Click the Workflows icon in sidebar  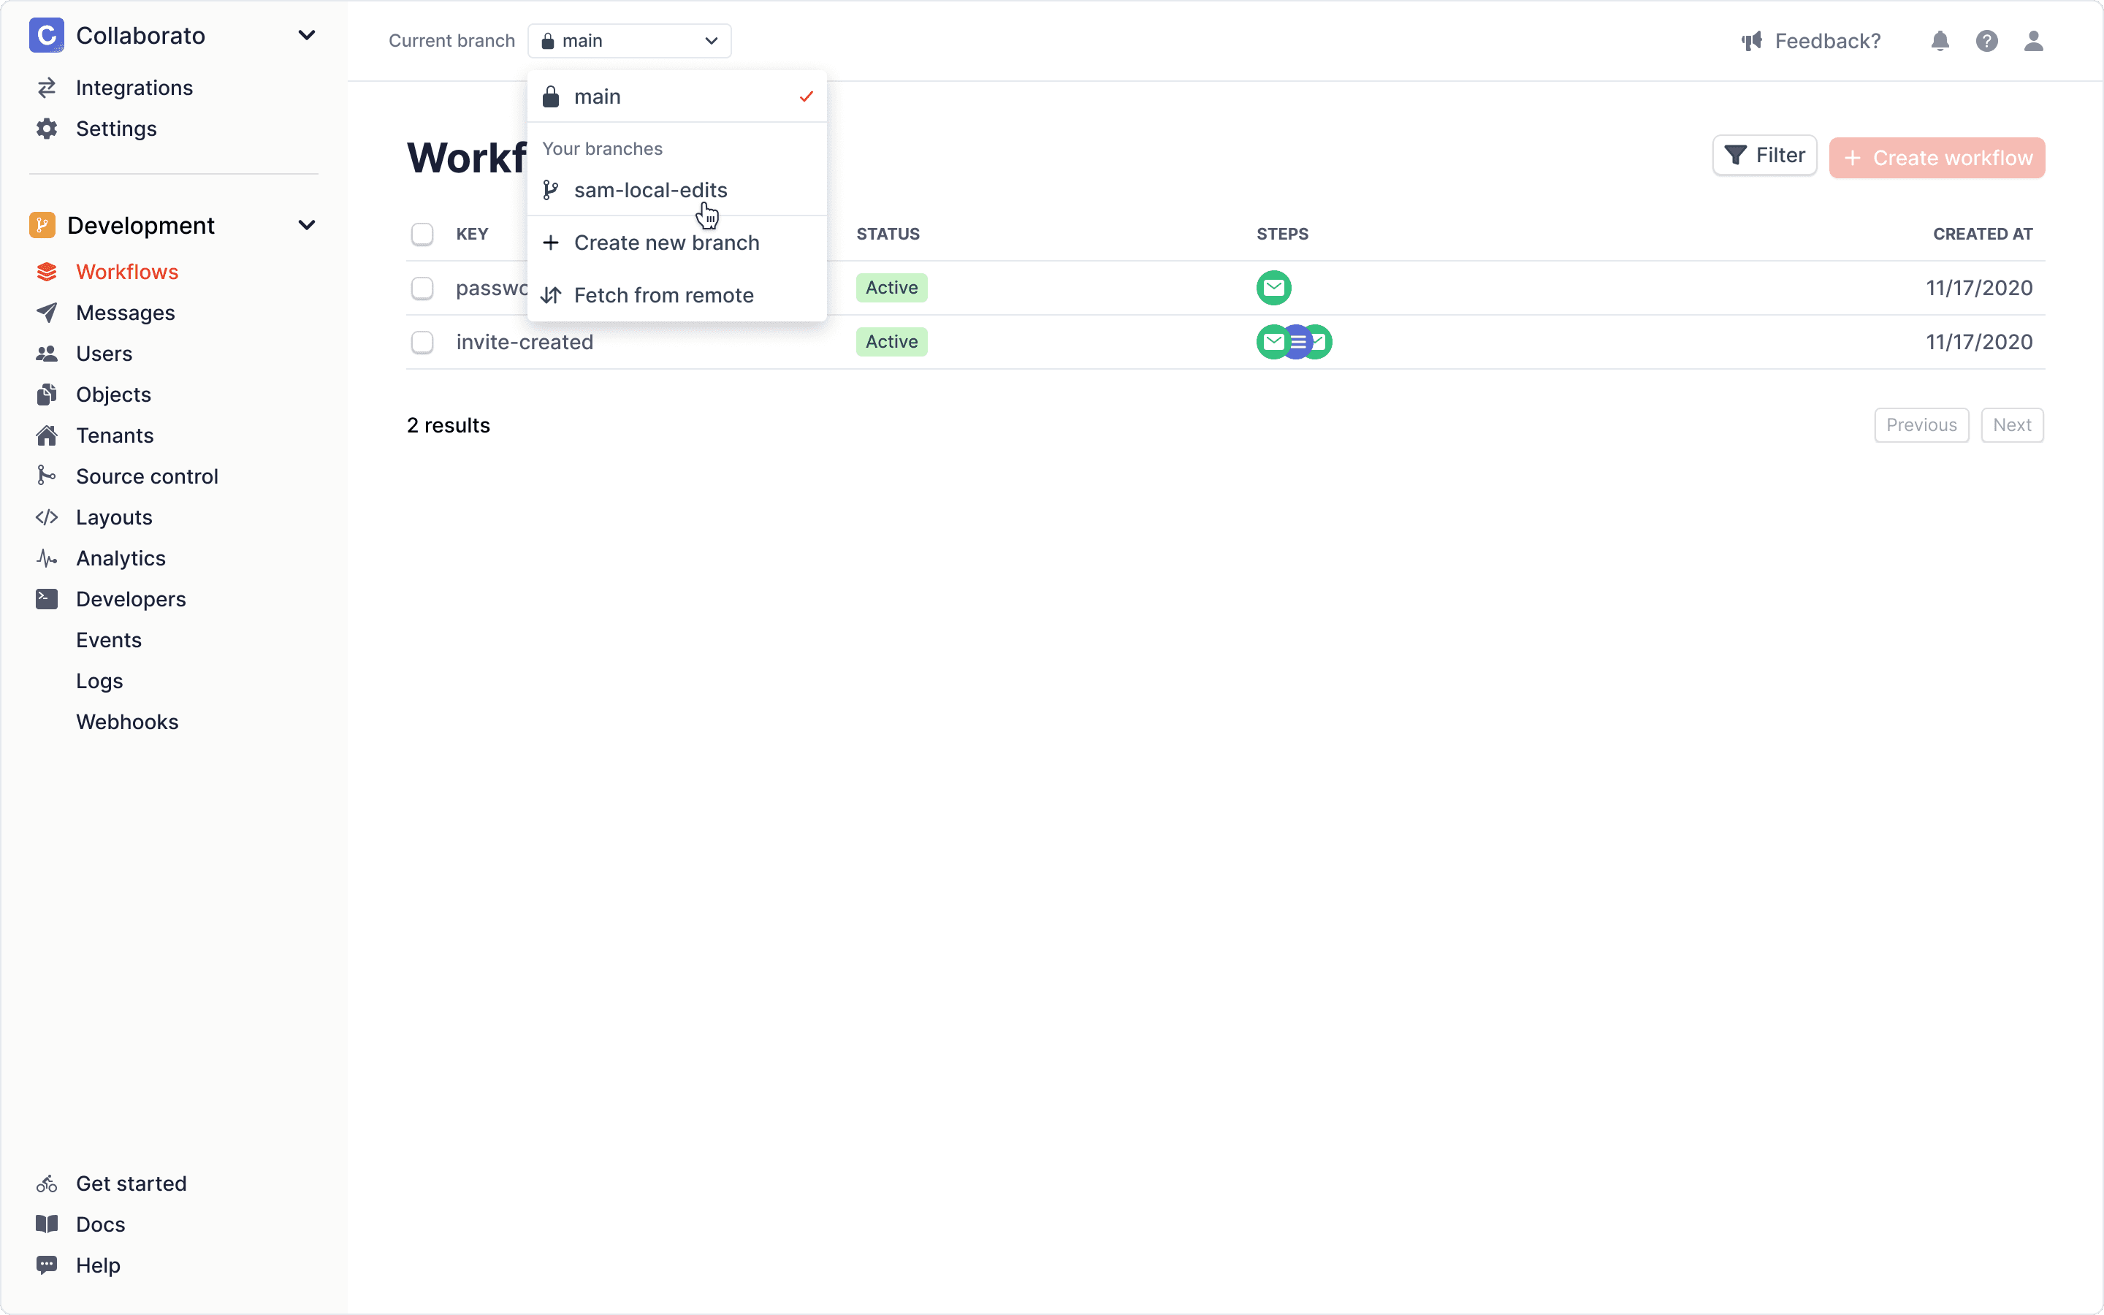coord(47,271)
